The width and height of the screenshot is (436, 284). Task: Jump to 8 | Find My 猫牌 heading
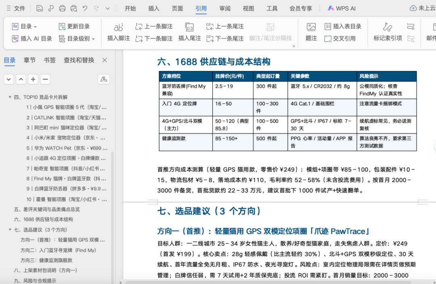[x=66, y=179]
